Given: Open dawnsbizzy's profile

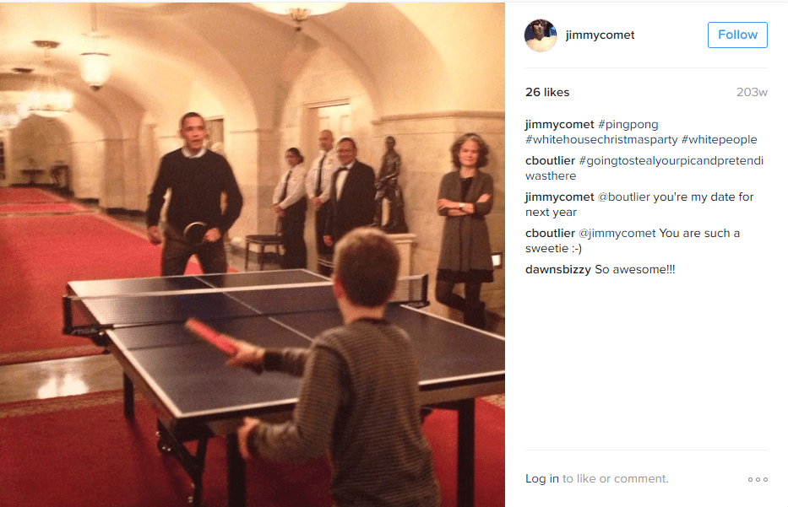Looking at the screenshot, I should click(557, 270).
